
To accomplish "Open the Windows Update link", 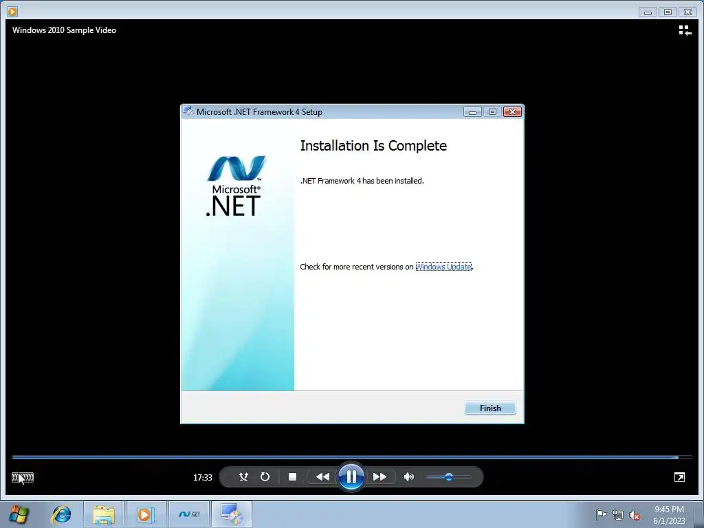I will pos(443,267).
